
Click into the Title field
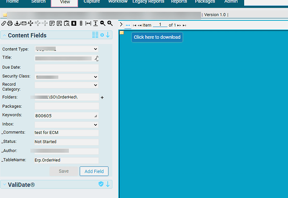point(66,58)
